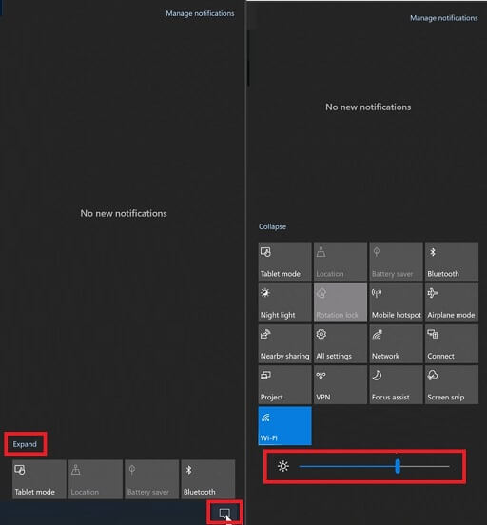Image resolution: width=487 pixels, height=525 pixels.
Task: Open Manage notifications in the right panel
Action: click(444, 18)
